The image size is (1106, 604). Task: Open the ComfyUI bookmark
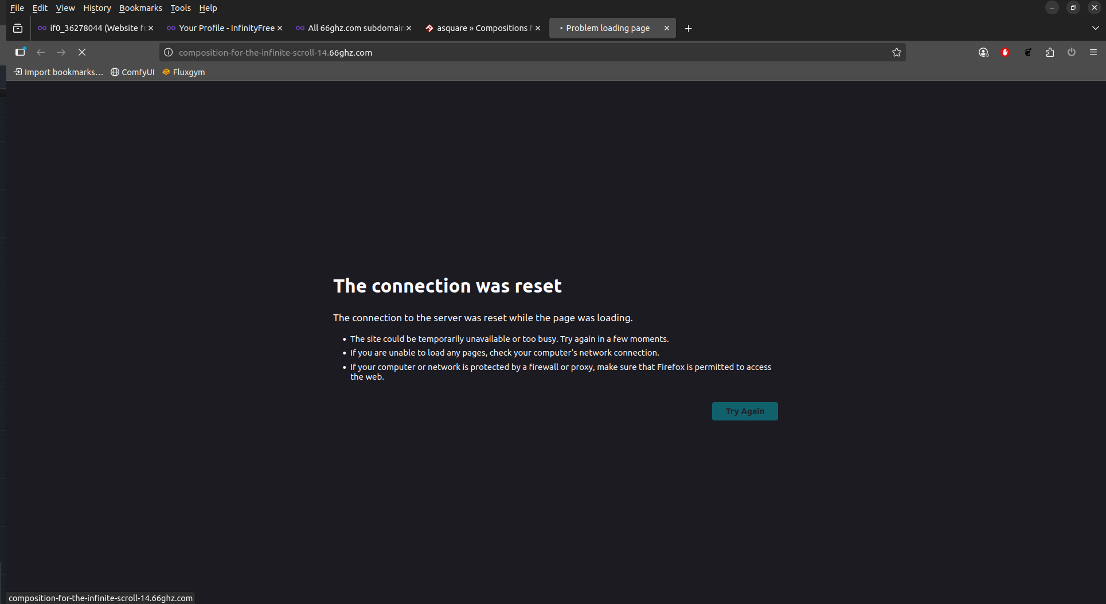coord(132,72)
